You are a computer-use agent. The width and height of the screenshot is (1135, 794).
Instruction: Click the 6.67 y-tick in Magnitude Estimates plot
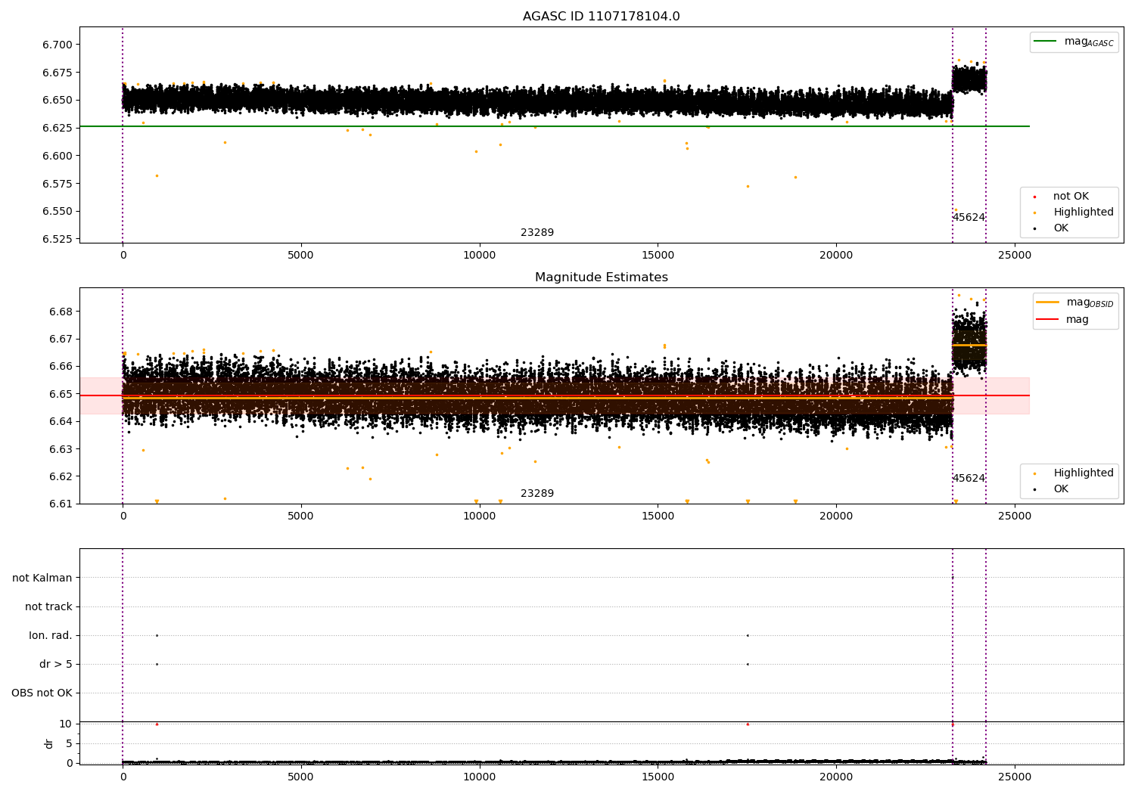(61, 339)
